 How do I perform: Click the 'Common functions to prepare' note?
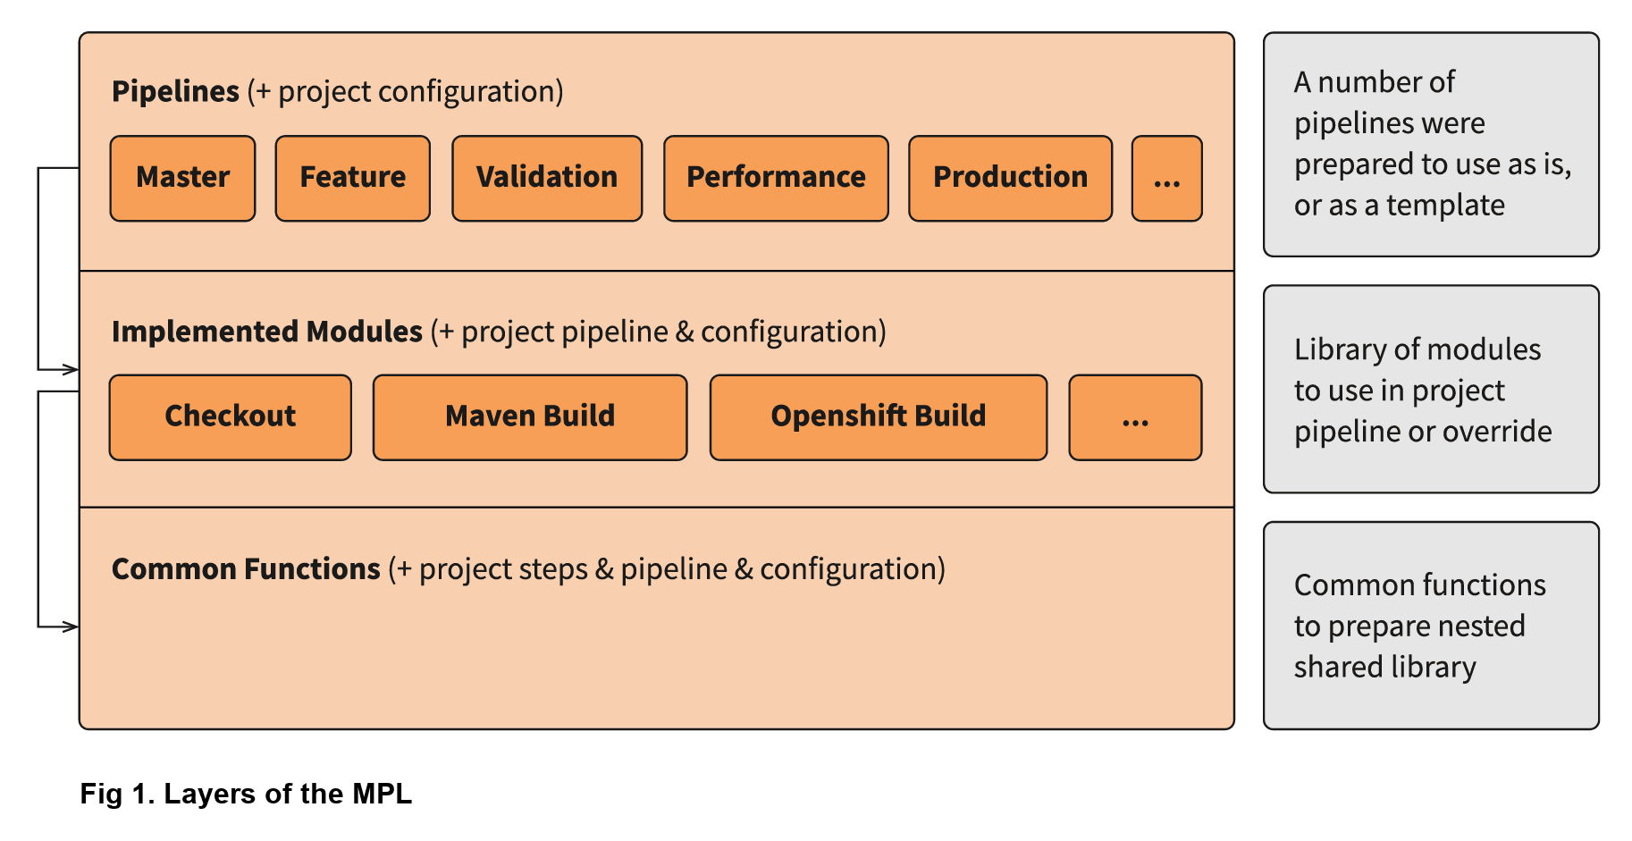(x=1430, y=626)
